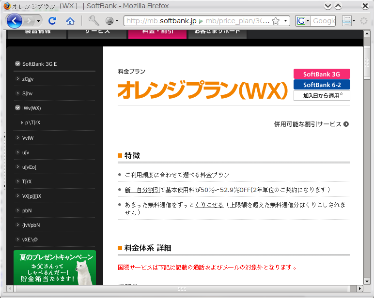Viewport: 374px width, 298px height.
Task: Click in the Google search field
Action: tap(323, 21)
